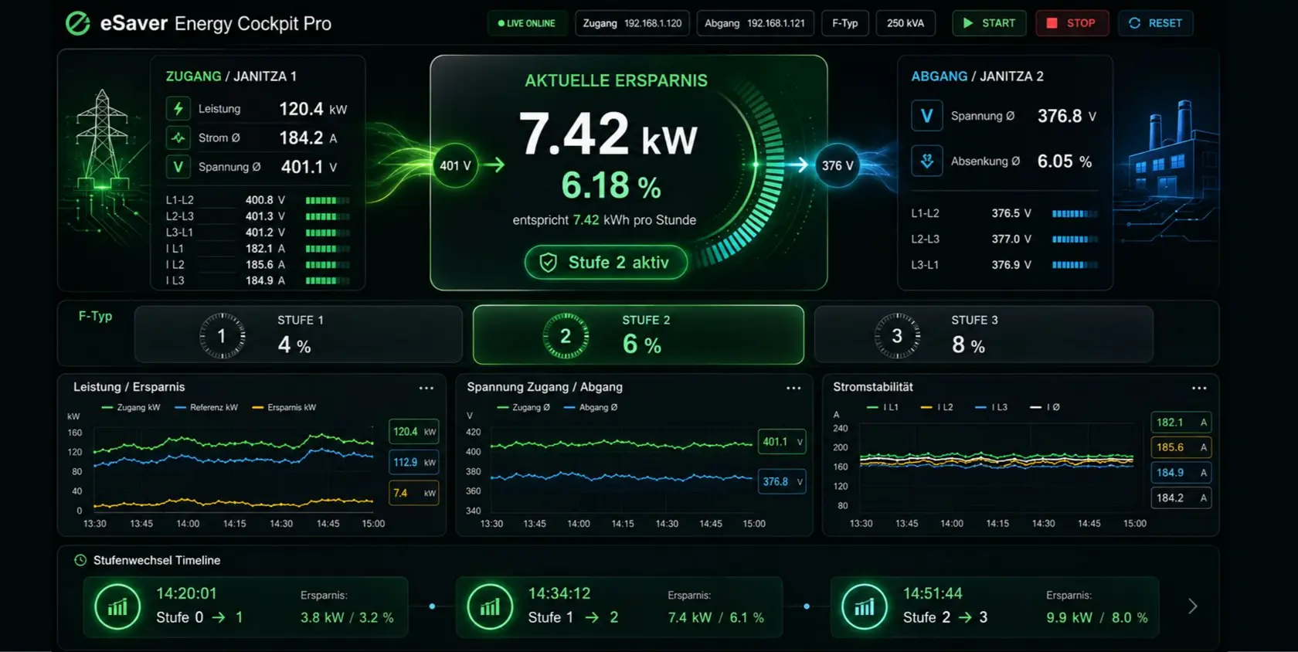
Task: Click the Stufe 2 aktiv badge
Action: tap(606, 263)
